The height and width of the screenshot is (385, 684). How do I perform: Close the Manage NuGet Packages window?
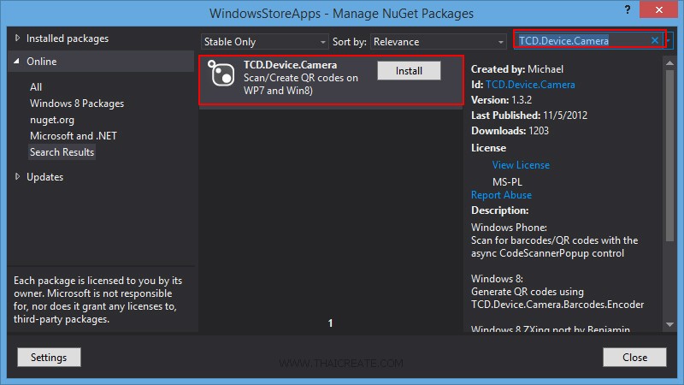[658, 9]
